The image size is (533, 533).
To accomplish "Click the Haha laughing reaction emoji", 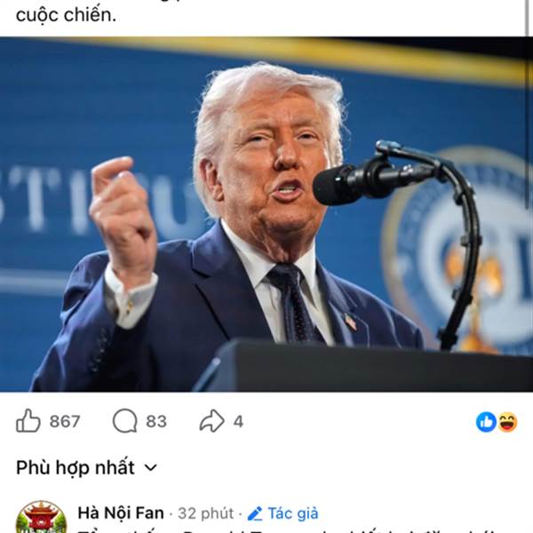I will 507,422.
